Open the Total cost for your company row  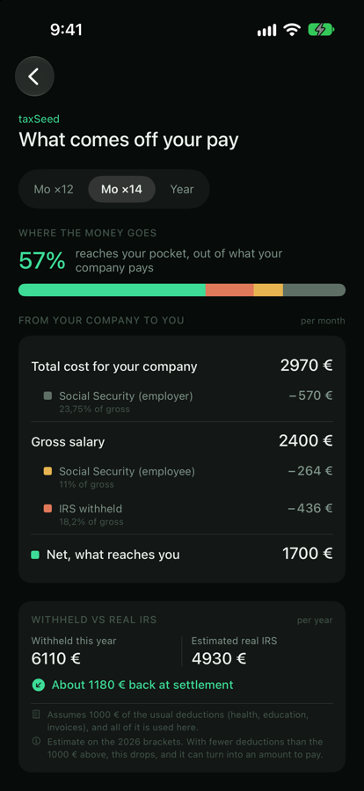pos(182,366)
